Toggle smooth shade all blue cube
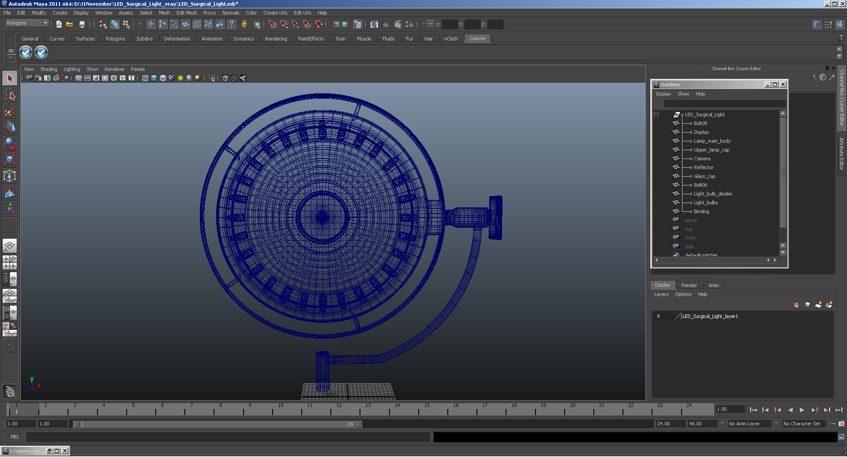The height and width of the screenshot is (458, 847). click(154, 78)
